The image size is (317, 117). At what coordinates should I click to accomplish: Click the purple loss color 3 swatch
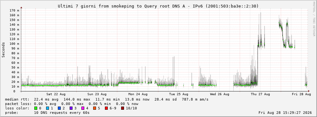(71, 108)
